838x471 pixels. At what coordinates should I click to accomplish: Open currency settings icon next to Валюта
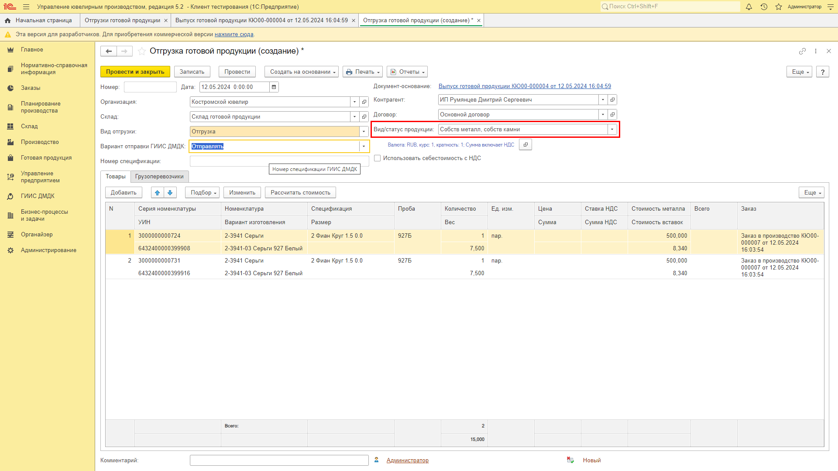[x=525, y=145]
